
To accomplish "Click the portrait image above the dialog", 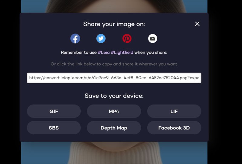I will click(114, 6).
